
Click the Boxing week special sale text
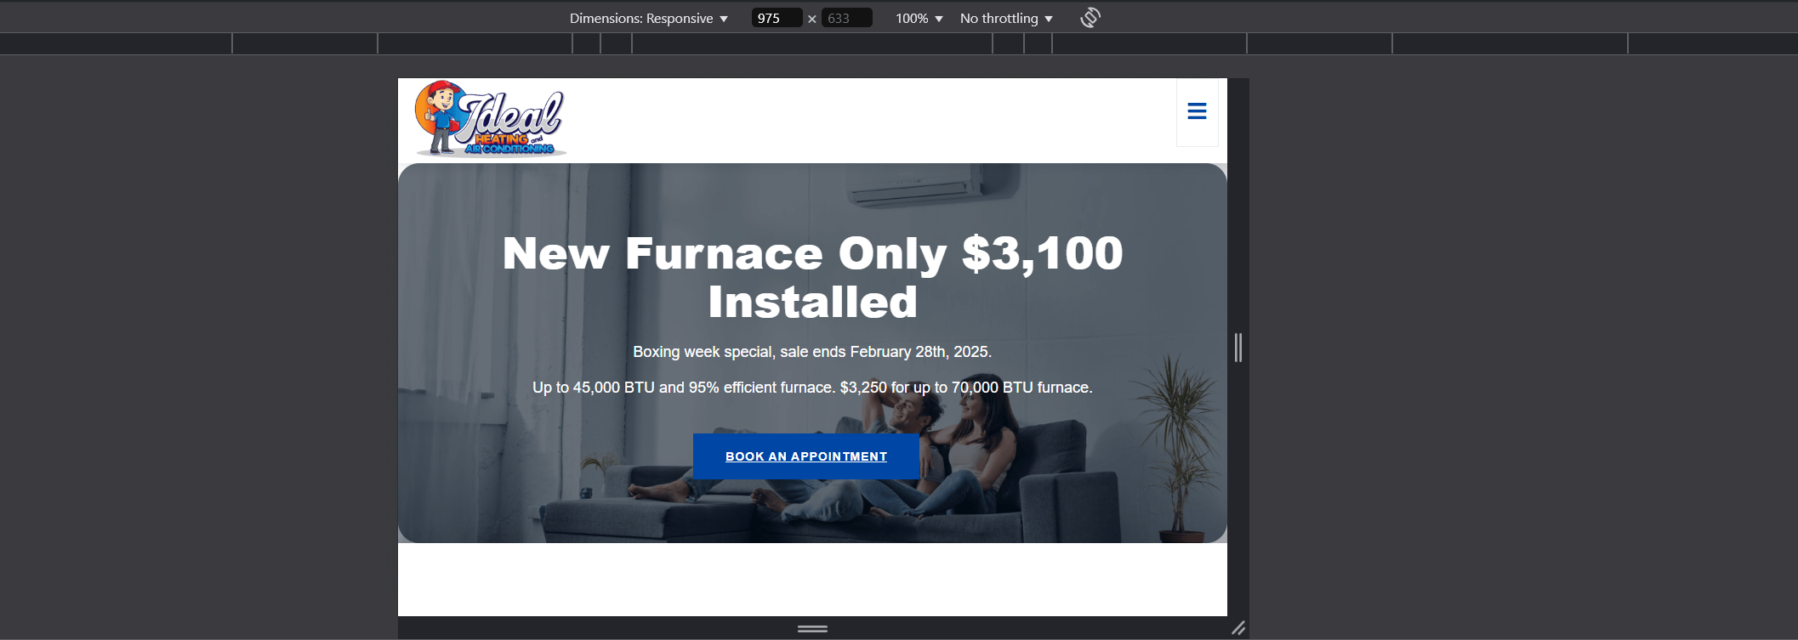click(x=812, y=352)
